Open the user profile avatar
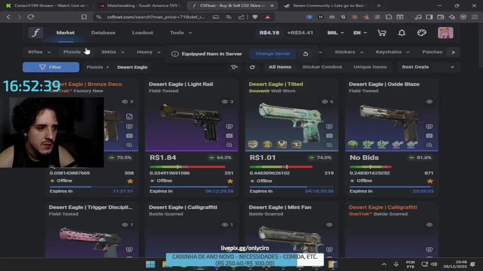 point(445,33)
